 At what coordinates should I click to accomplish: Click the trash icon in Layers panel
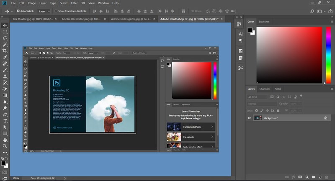(x=327, y=177)
